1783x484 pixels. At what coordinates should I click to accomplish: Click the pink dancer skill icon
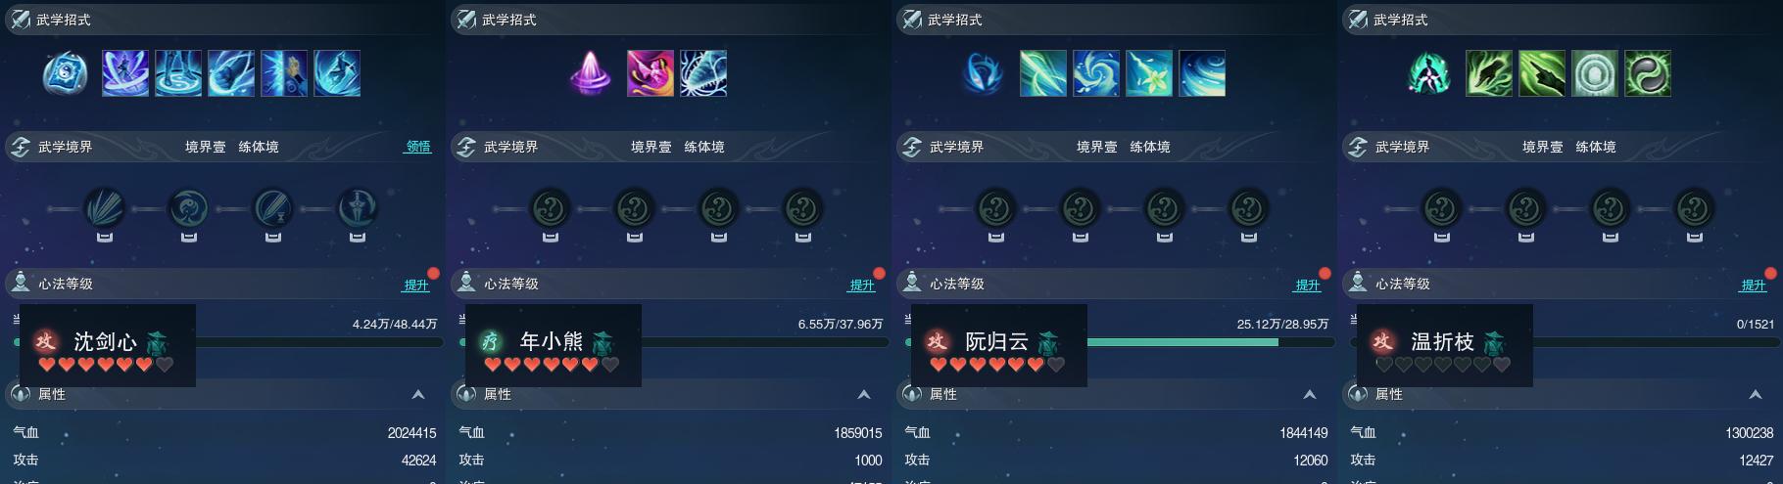click(x=651, y=73)
